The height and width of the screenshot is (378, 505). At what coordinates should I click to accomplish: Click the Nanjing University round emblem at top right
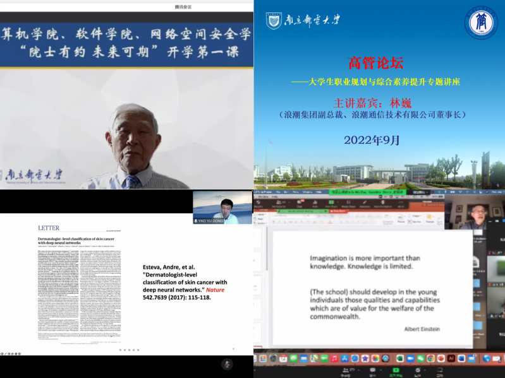481,22
